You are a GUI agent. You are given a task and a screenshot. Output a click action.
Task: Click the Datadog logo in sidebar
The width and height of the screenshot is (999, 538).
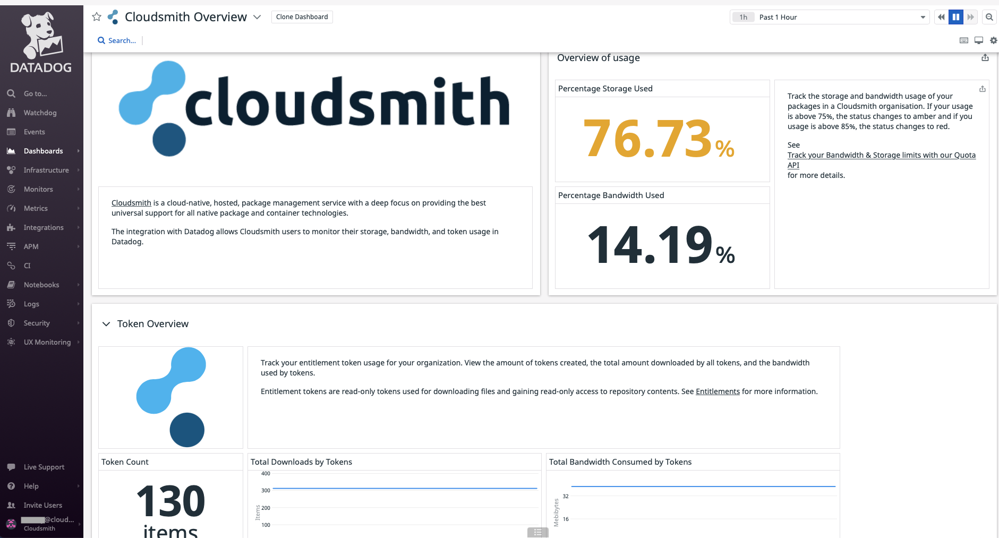coord(41,42)
